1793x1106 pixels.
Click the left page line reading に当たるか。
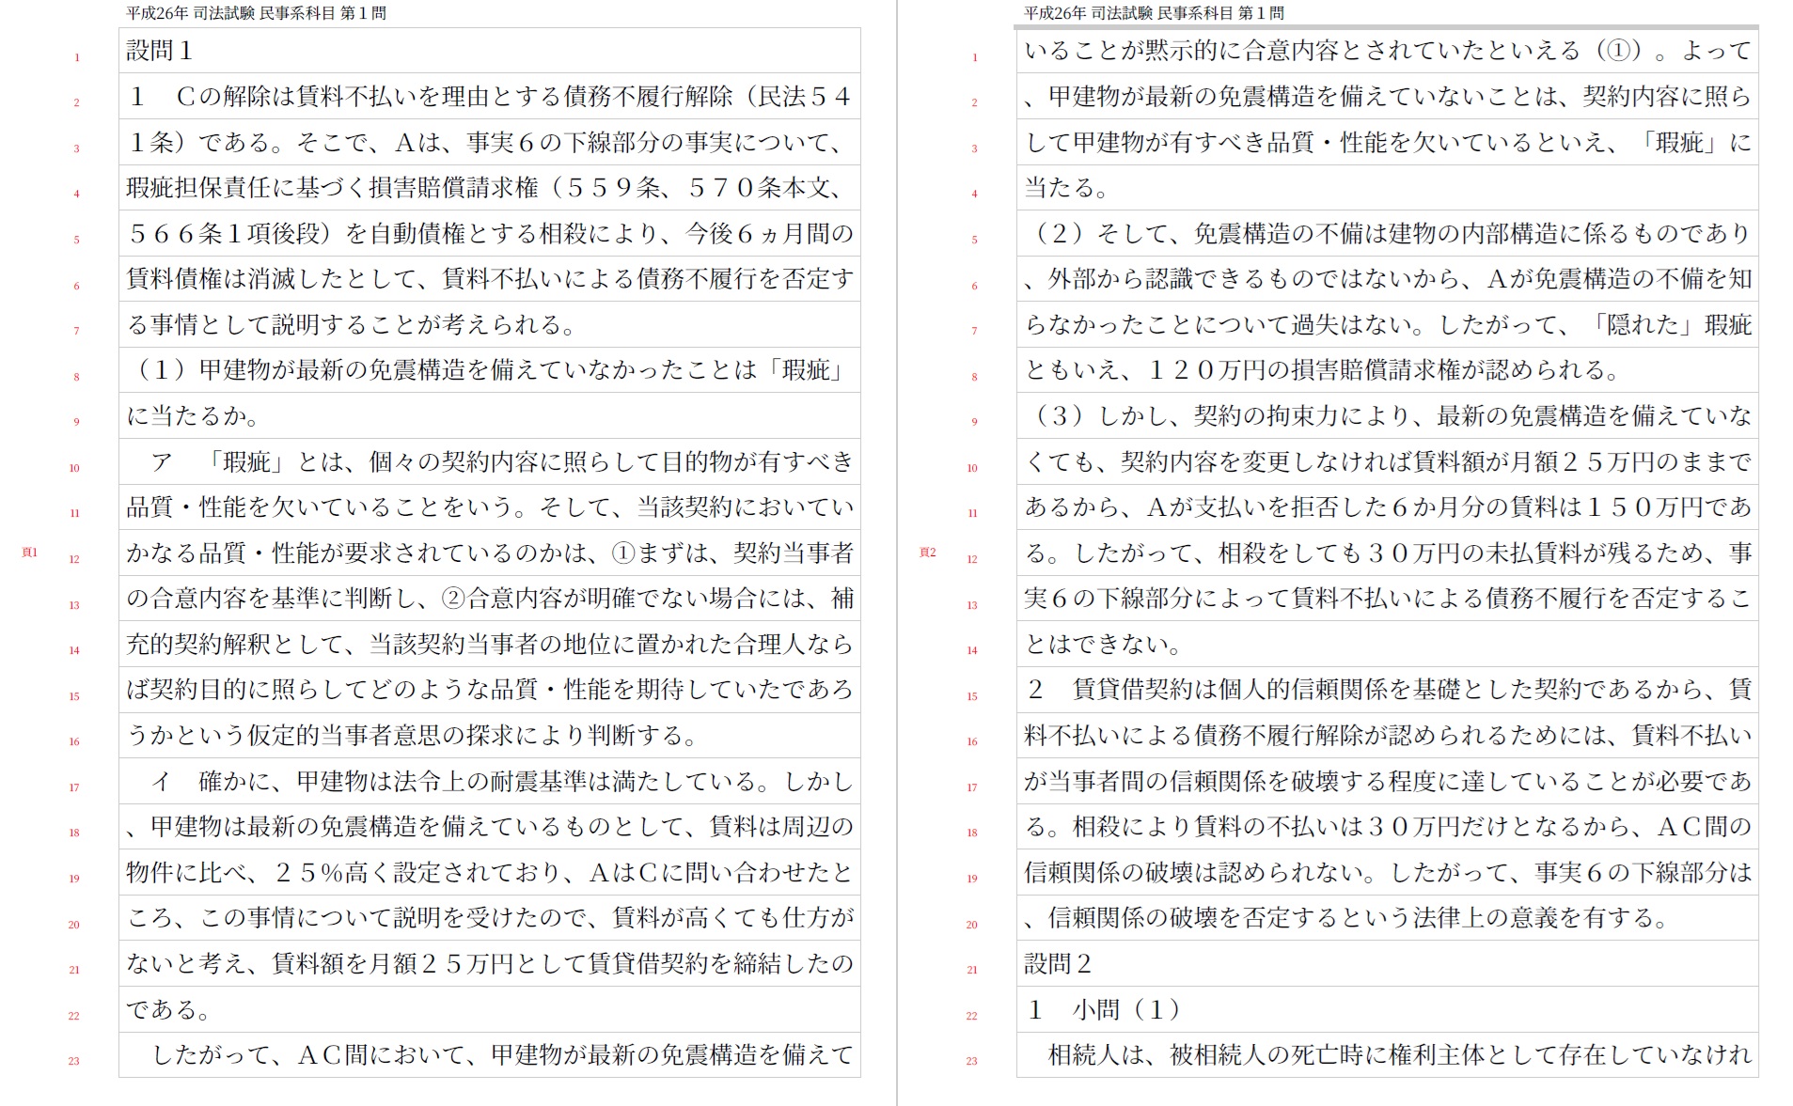point(193,416)
